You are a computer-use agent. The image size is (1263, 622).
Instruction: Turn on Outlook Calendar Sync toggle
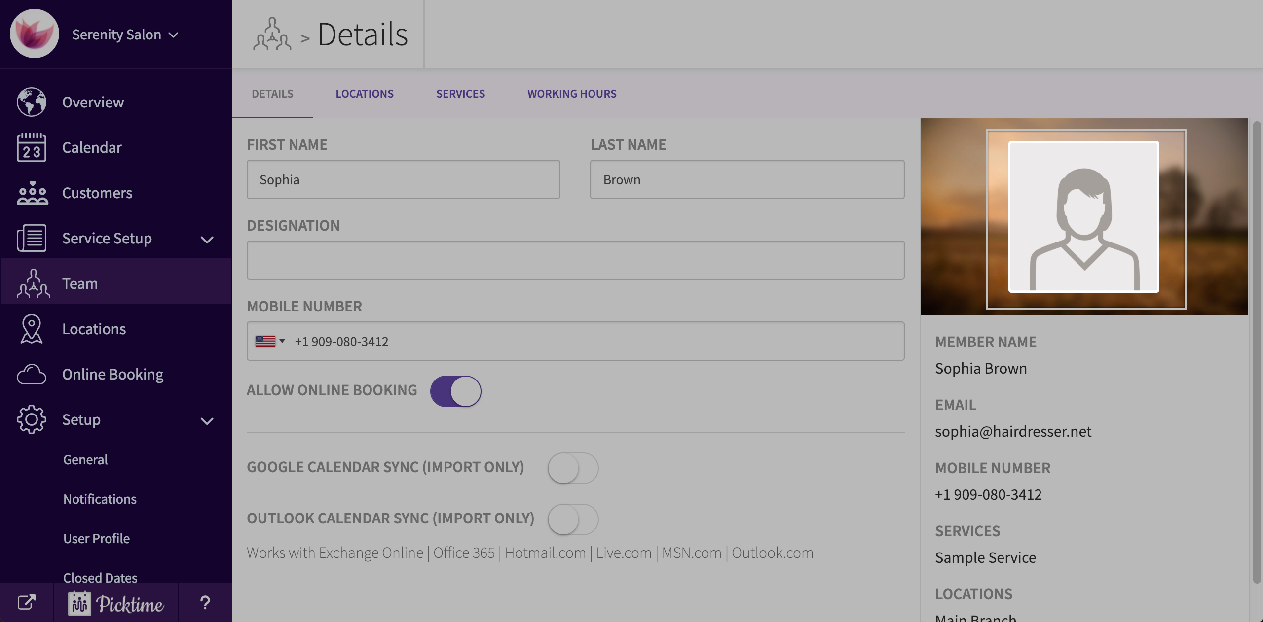coord(573,519)
